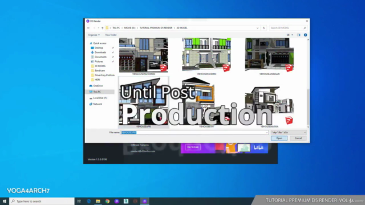Expand the file type filter dropdown
Screen dimensions: 365x205
pos(305,133)
